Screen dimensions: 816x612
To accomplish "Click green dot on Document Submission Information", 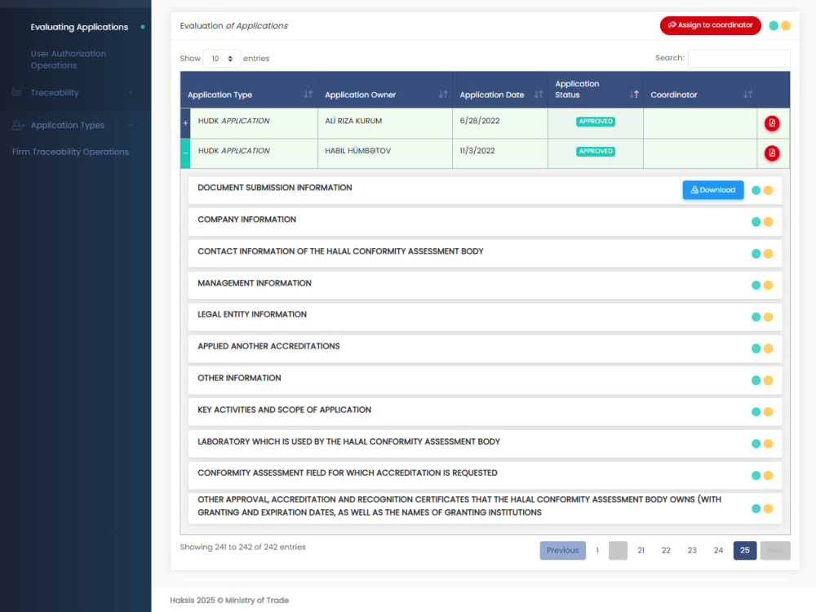I will [756, 190].
